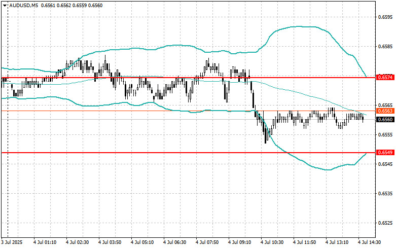
Task: Click the 4 Jul 11:50 time label
Action: (304, 242)
